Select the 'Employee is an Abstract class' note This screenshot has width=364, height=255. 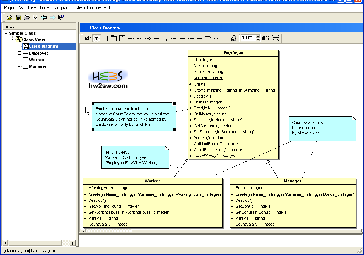(134, 117)
